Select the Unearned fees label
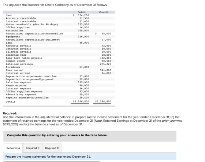 [16, 55]
